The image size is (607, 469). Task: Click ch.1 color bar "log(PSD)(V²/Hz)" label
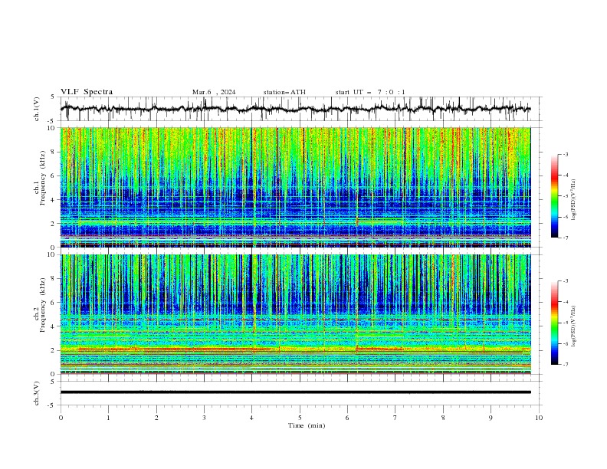[x=573, y=200]
